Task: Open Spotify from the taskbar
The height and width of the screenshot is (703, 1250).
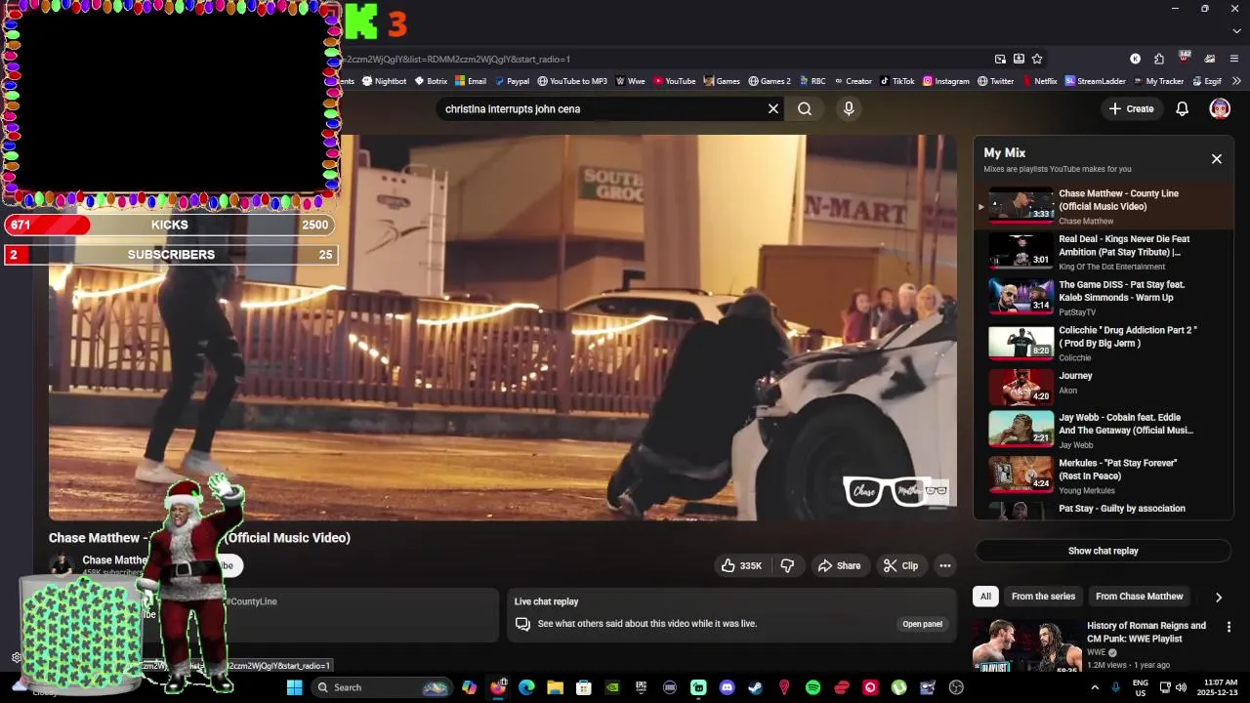Action: click(812, 687)
